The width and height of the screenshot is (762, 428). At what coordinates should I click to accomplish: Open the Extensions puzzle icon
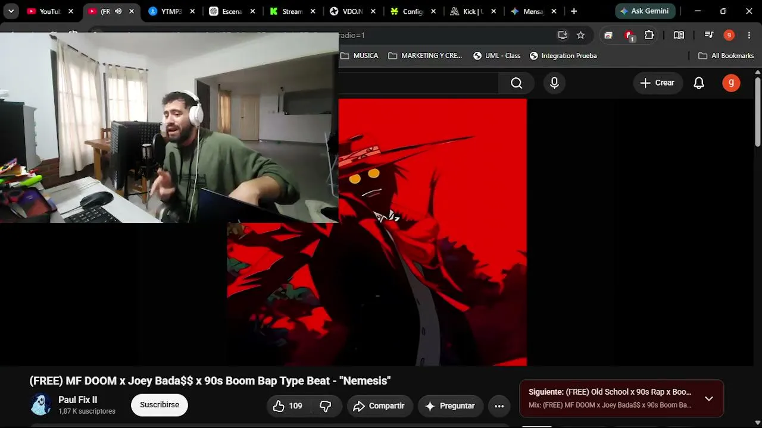tap(649, 35)
